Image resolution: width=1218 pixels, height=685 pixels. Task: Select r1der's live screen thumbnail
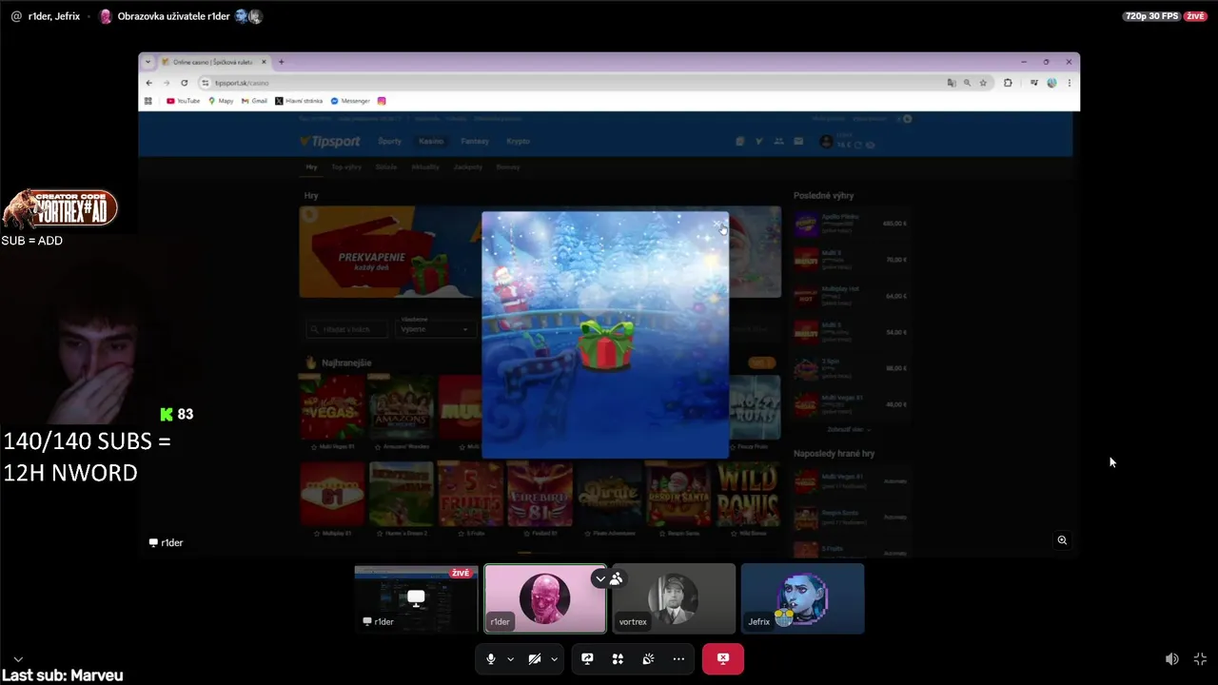(416, 598)
